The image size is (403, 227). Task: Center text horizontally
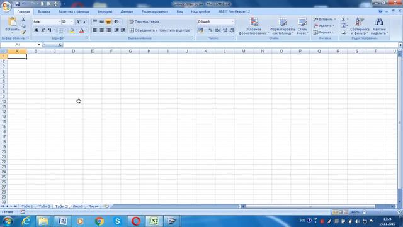tap(102, 30)
